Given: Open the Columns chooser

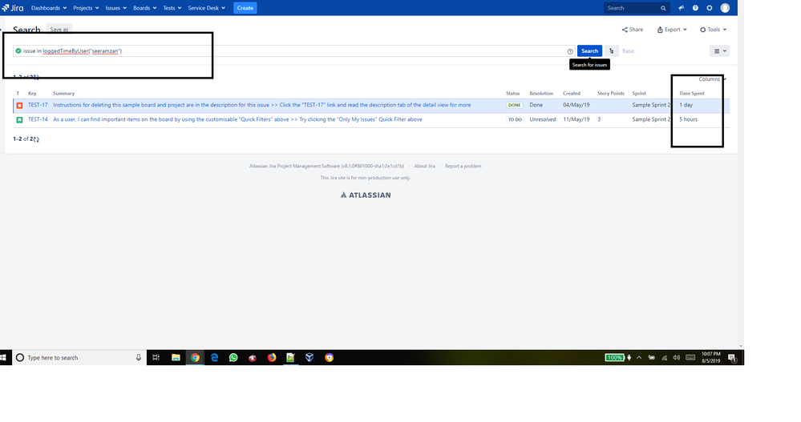Looking at the screenshot, I should [712, 79].
